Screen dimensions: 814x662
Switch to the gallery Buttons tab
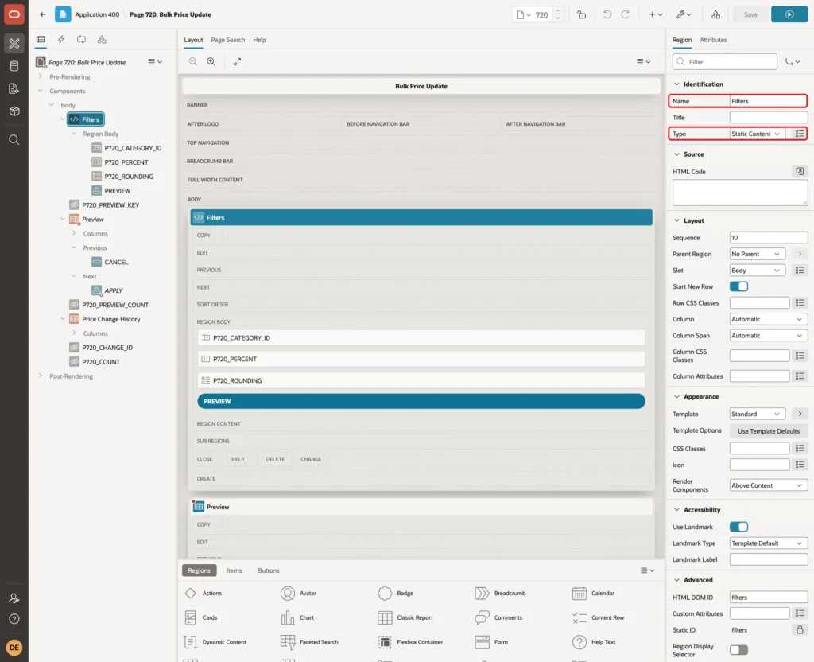pos(269,570)
